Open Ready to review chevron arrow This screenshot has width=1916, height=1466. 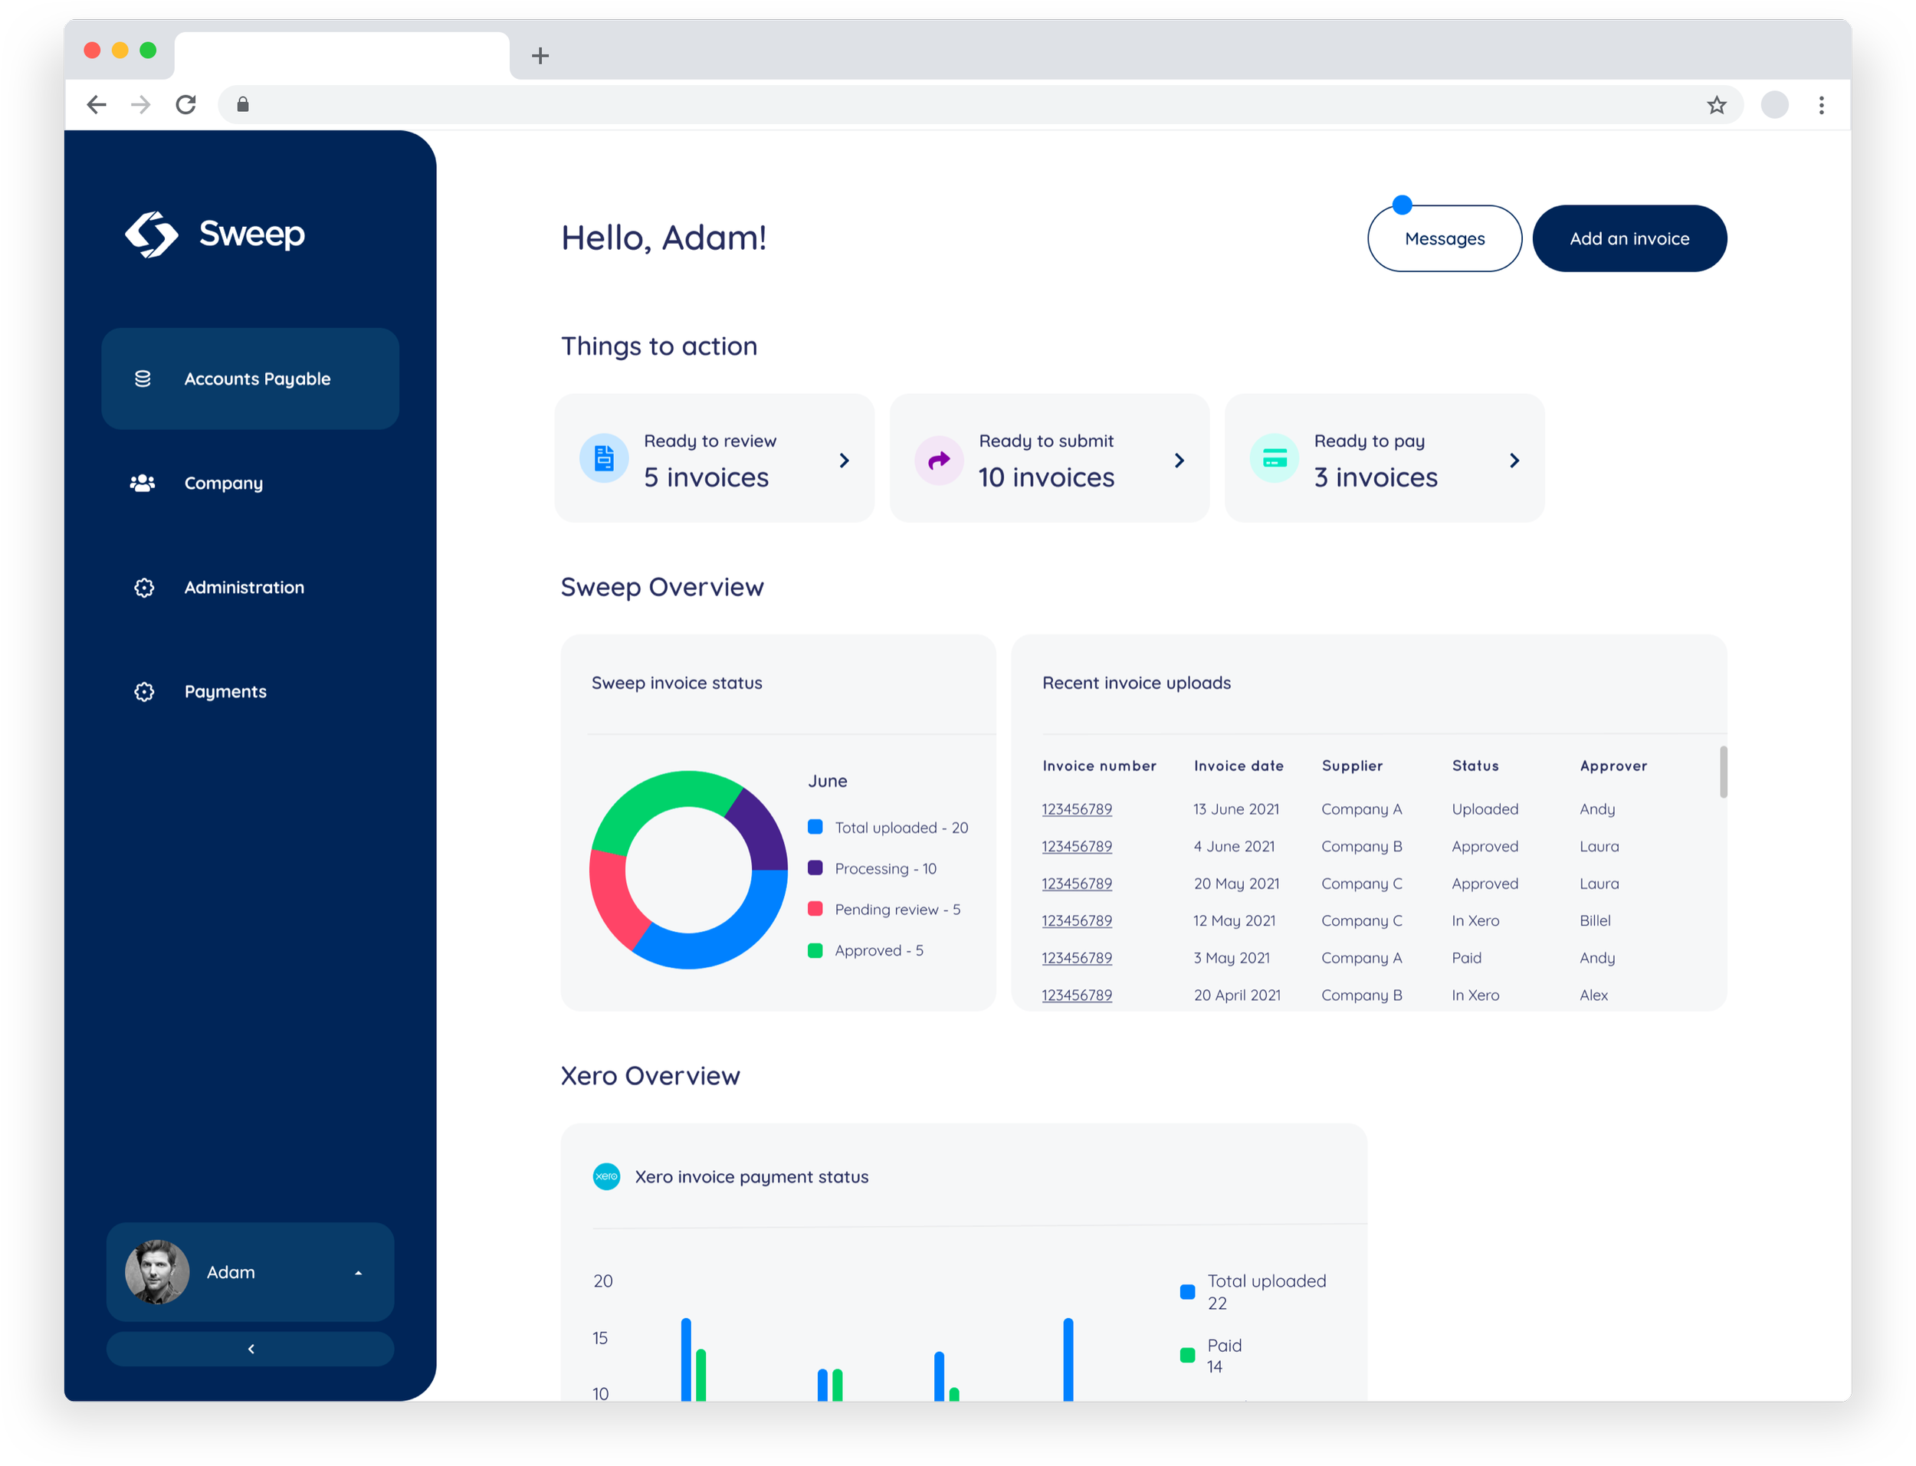(844, 460)
